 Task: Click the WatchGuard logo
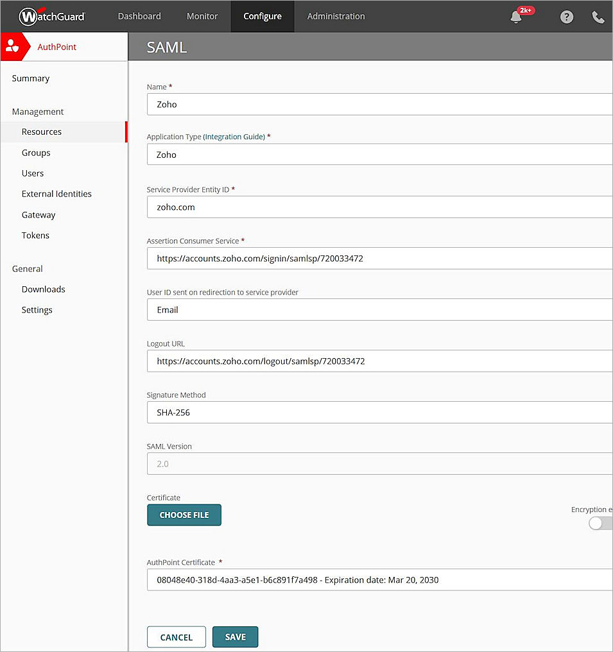(x=51, y=16)
